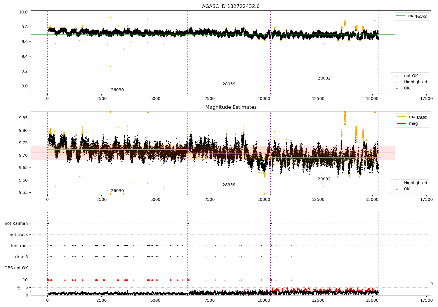Click obsid label 29082 in the AGASC ID plot
Image resolution: width=438 pixels, height=307 pixels.
(x=324, y=78)
